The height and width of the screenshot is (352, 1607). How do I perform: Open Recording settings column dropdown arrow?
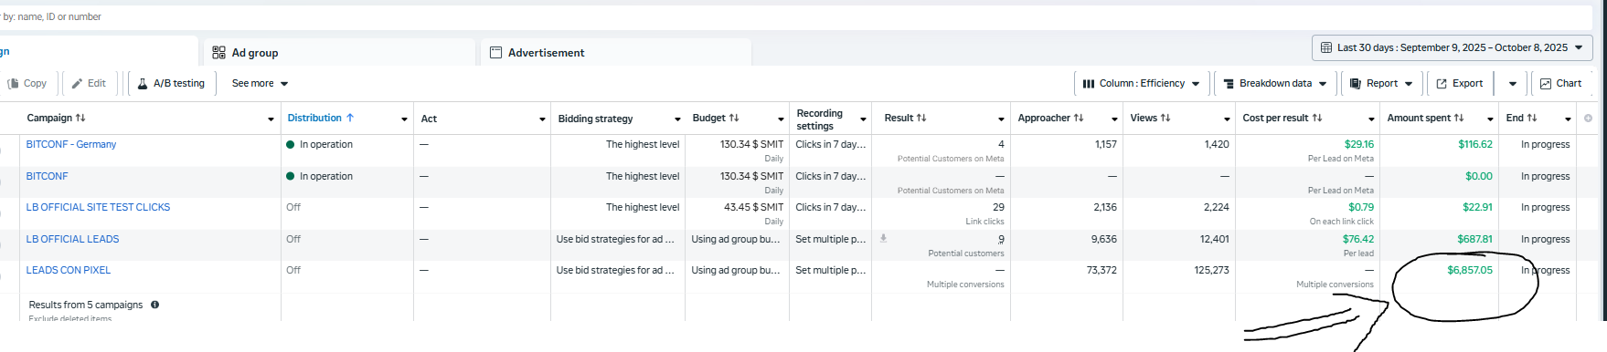863,119
